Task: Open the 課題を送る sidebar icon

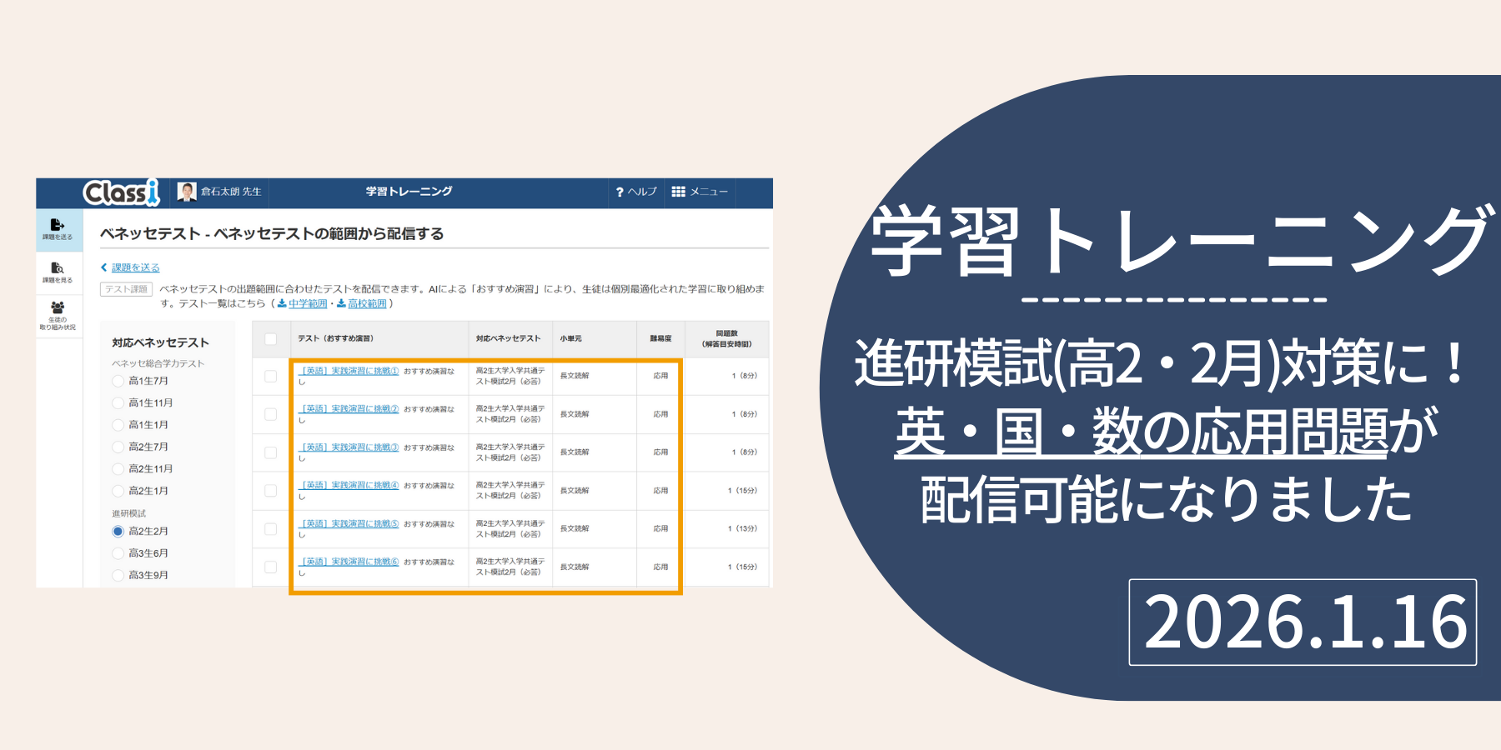Action: 58,225
